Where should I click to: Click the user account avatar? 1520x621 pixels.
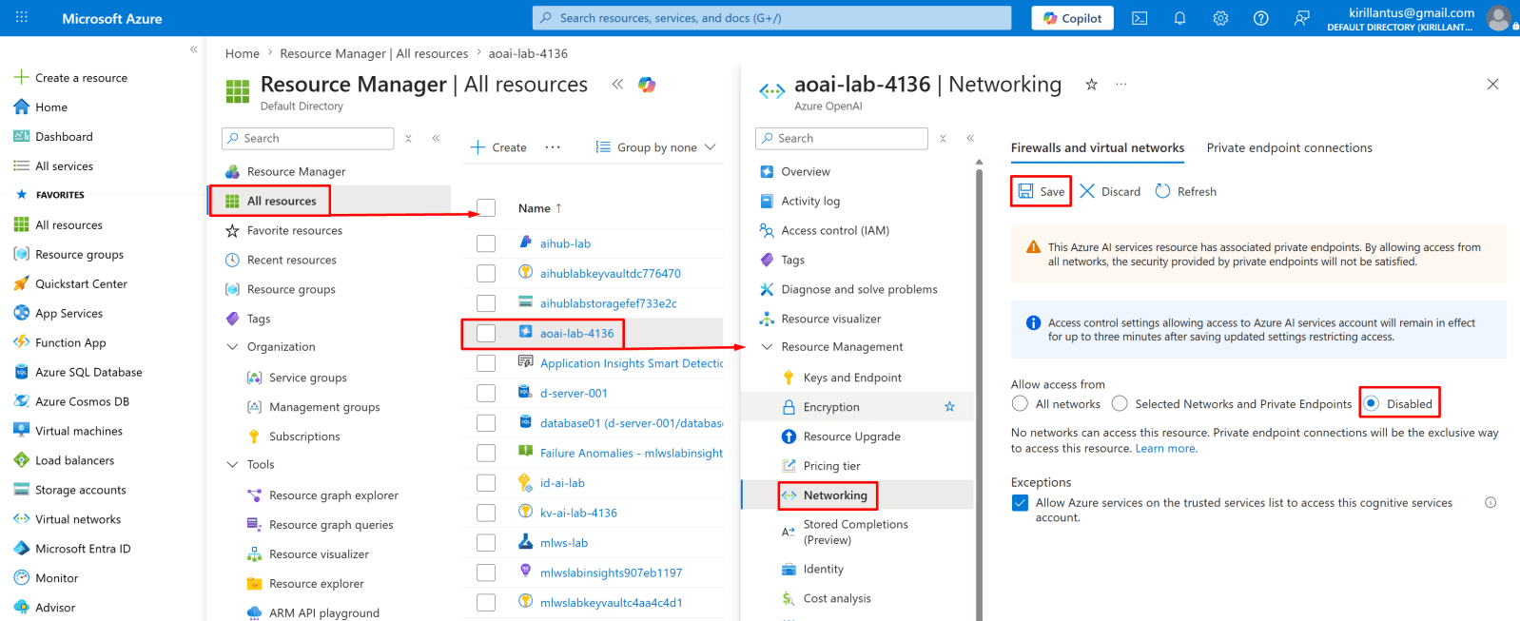click(1499, 18)
